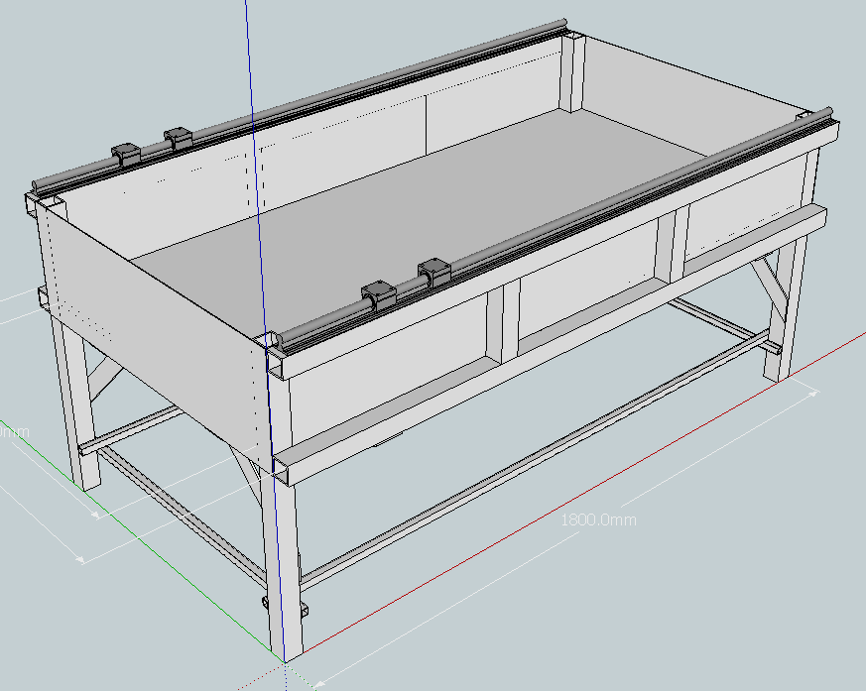
Task: Select the diagonal brace at right end
Action: click(766, 288)
